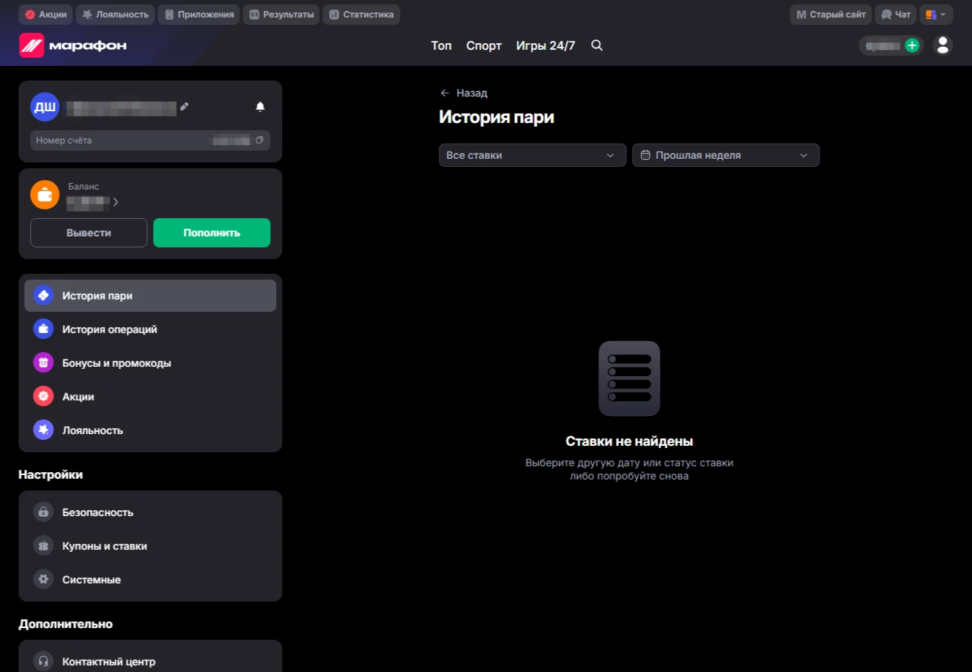The height and width of the screenshot is (672, 972).
Task: Click the История пари ticket icon
Action: 43,296
